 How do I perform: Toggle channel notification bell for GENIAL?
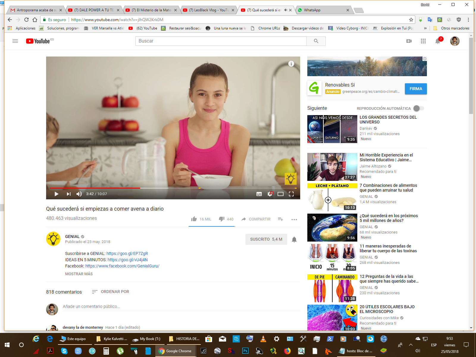(294, 239)
